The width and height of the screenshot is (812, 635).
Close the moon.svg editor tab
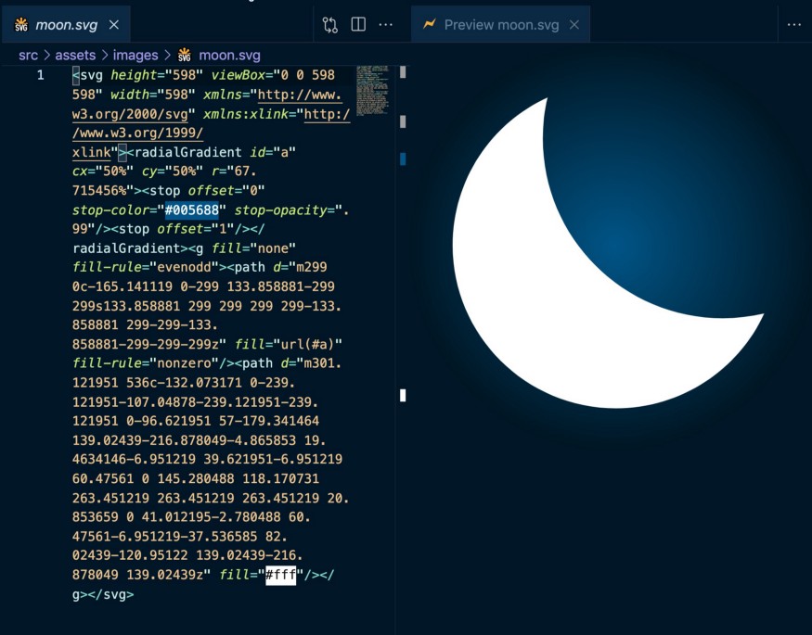[114, 24]
